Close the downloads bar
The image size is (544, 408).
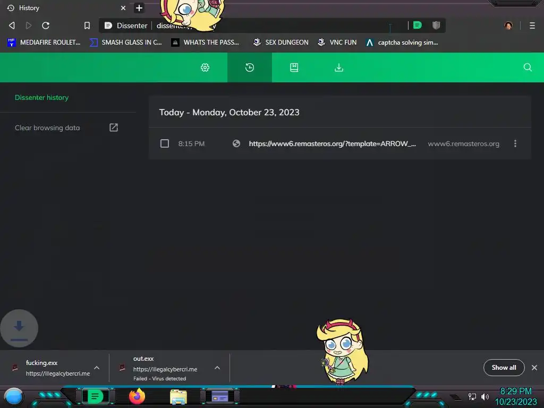pos(534,368)
